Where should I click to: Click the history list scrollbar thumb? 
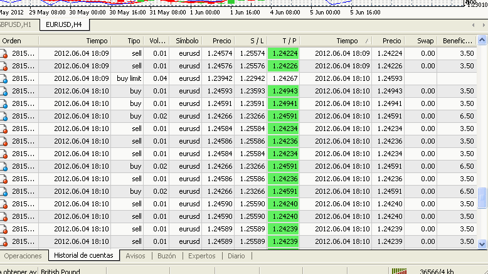(482, 198)
